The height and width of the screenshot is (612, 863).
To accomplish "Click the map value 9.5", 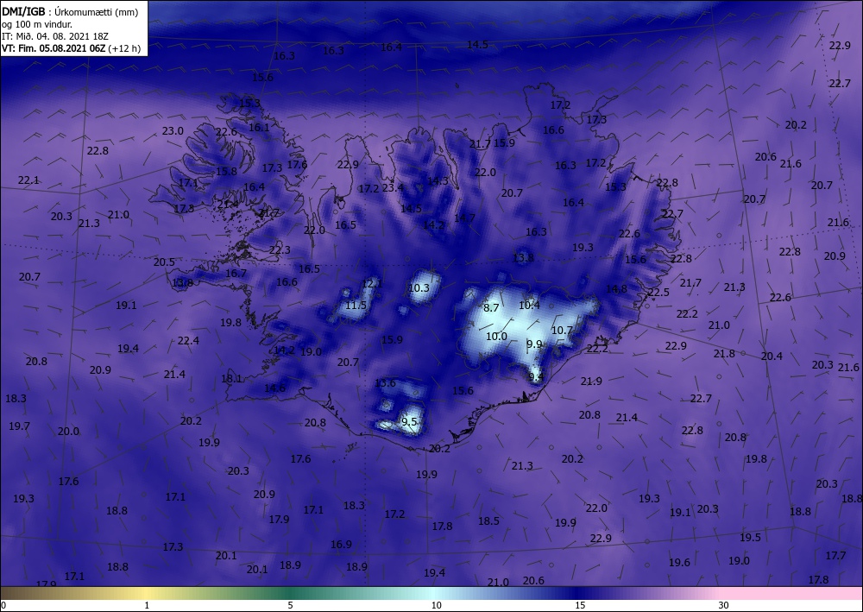I will click(x=409, y=422).
